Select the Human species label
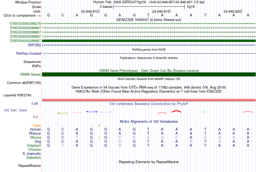 35,129
